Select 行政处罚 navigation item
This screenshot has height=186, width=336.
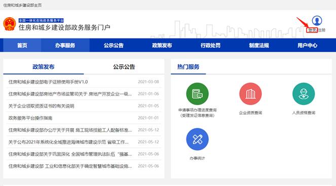pyautogui.click(x=210, y=45)
